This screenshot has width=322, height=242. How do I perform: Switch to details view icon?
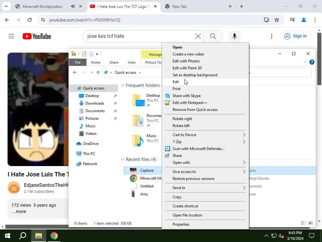tap(304, 223)
